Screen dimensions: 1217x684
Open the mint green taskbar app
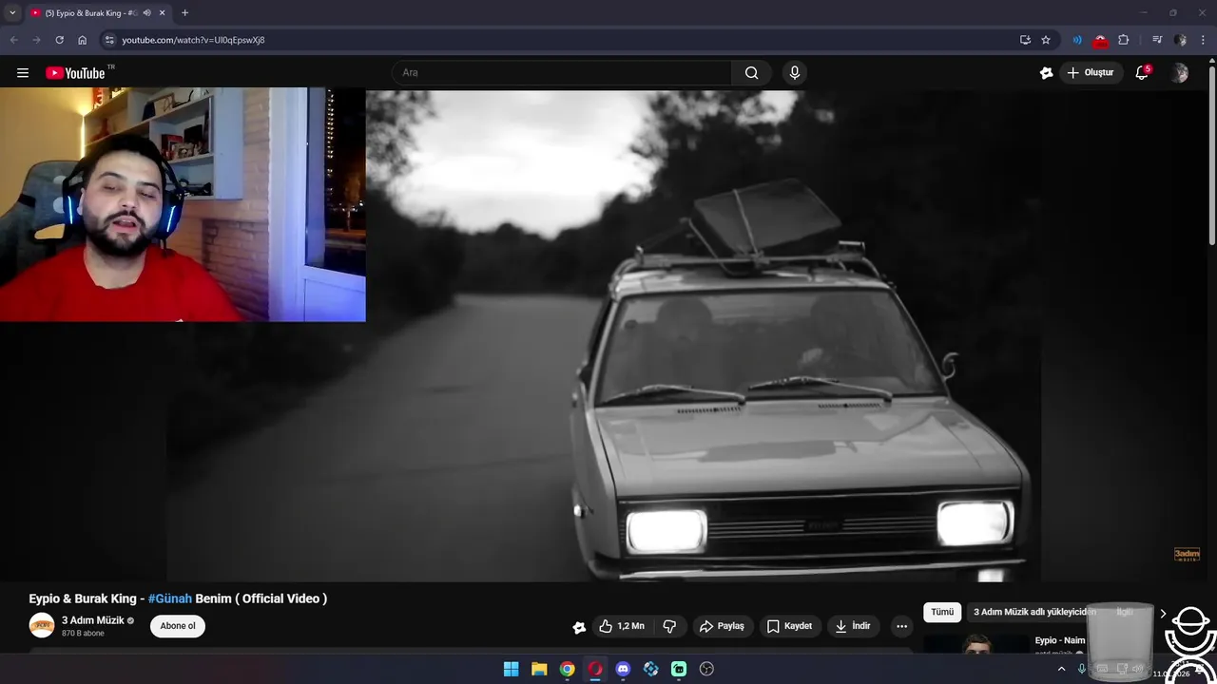[679, 669]
